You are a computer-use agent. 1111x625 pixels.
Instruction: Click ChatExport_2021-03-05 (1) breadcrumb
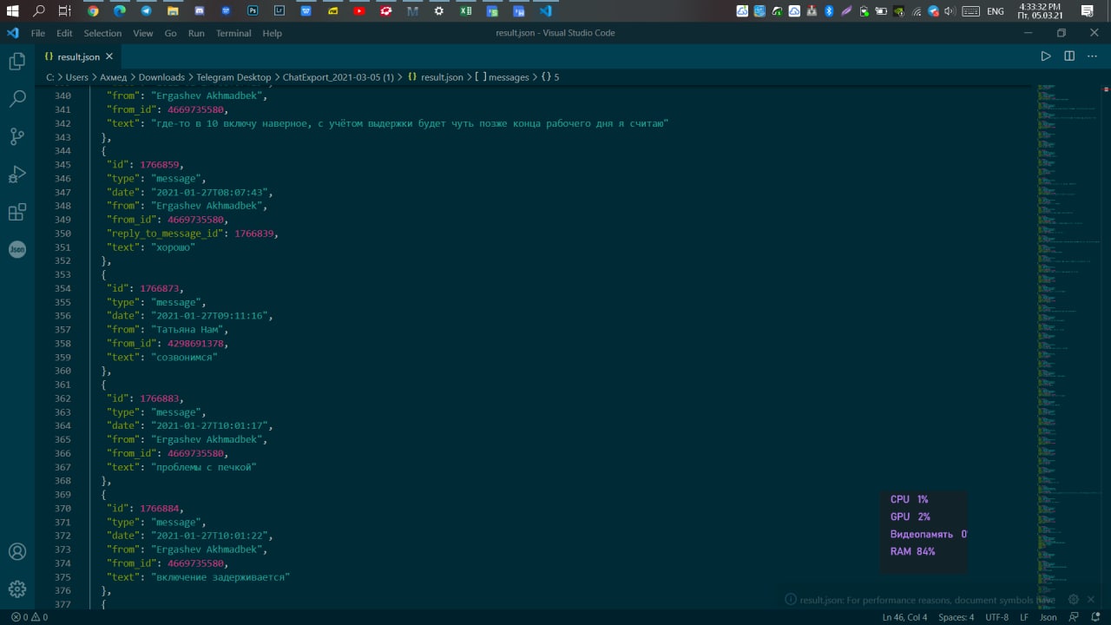[339, 77]
